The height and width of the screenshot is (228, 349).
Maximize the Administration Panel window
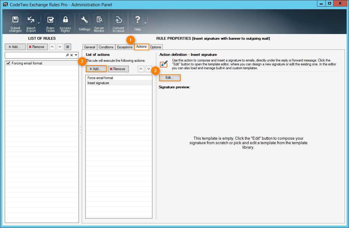click(x=330, y=4)
